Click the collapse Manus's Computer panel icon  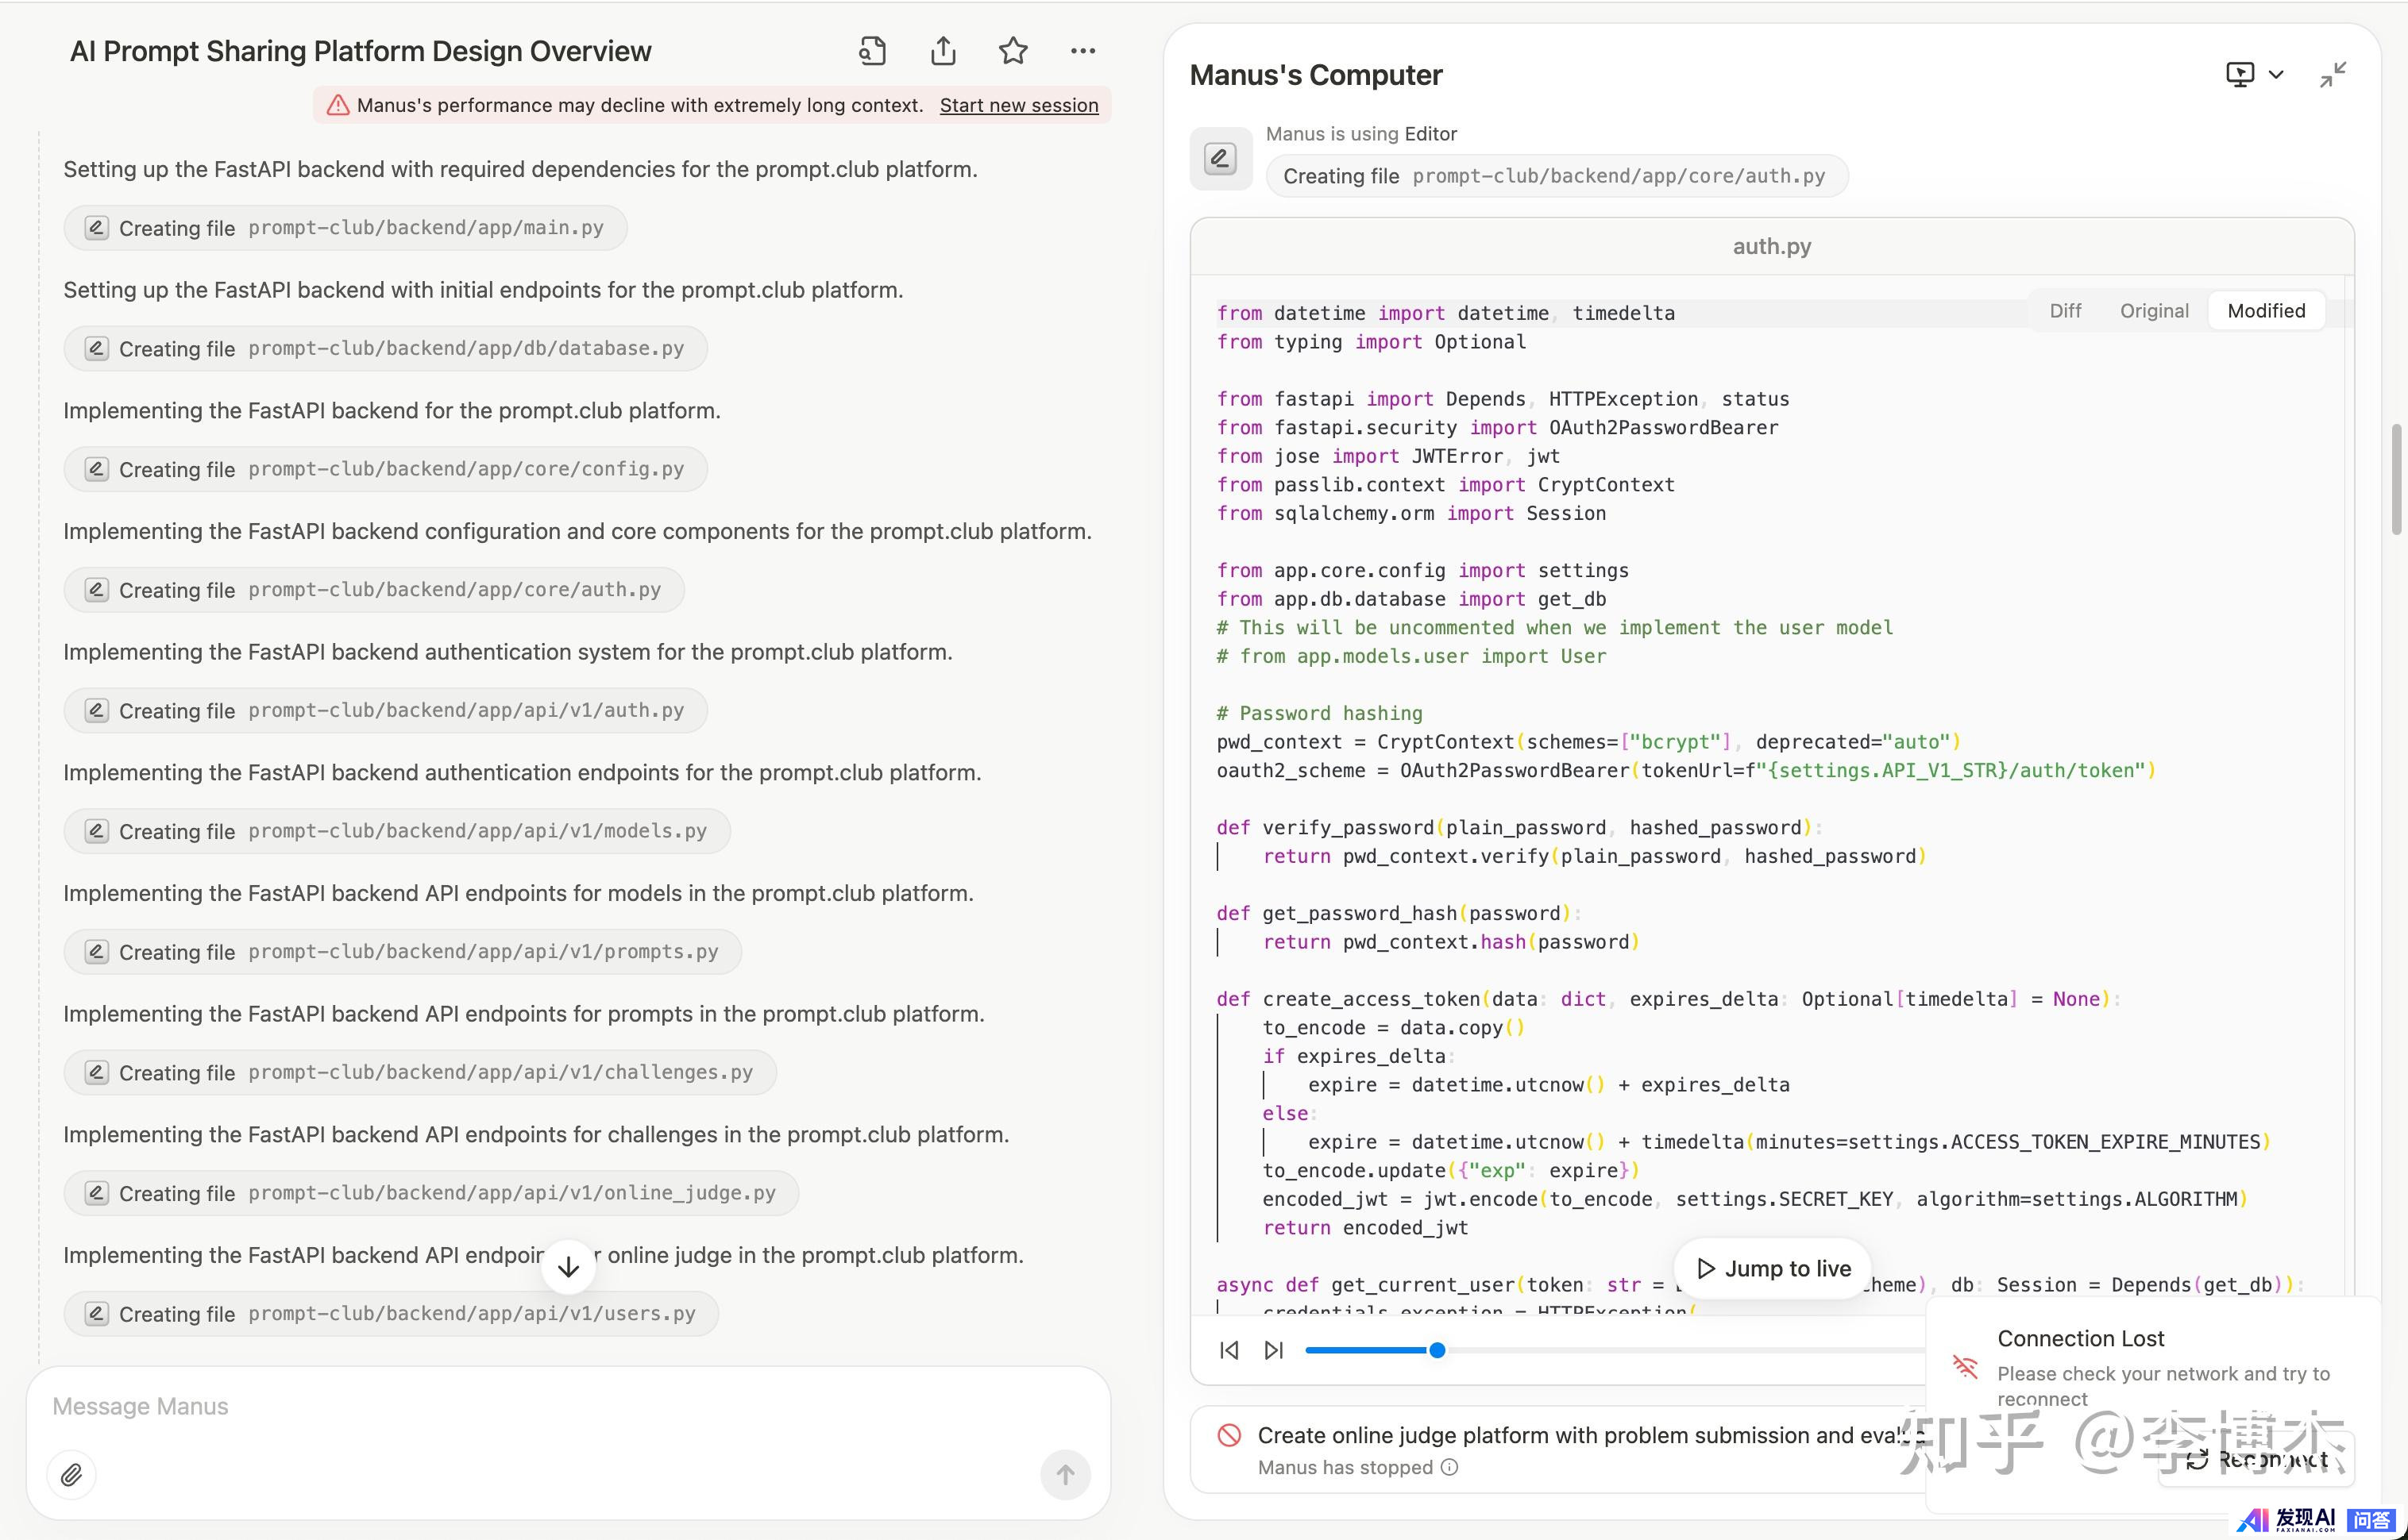pyautogui.click(x=2332, y=75)
